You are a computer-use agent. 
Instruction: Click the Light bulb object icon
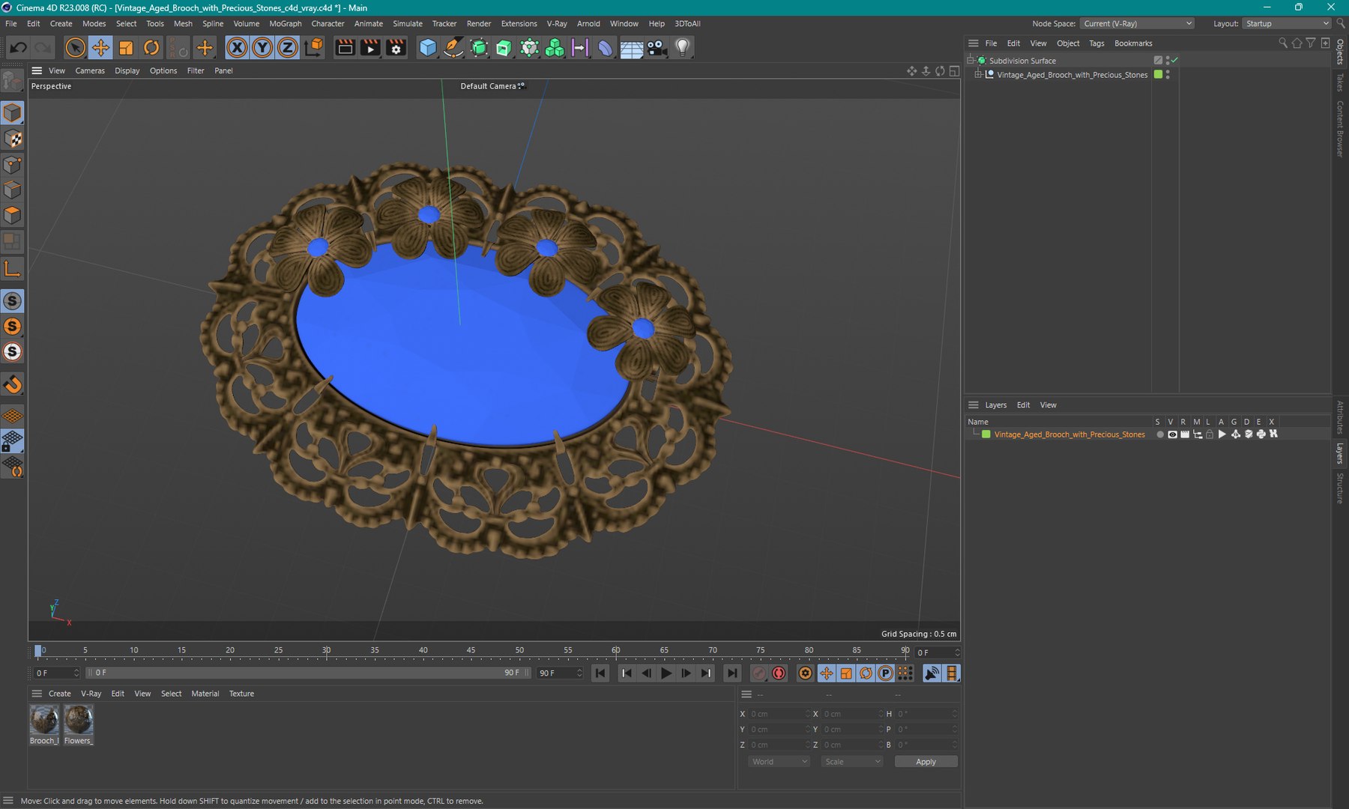point(682,48)
